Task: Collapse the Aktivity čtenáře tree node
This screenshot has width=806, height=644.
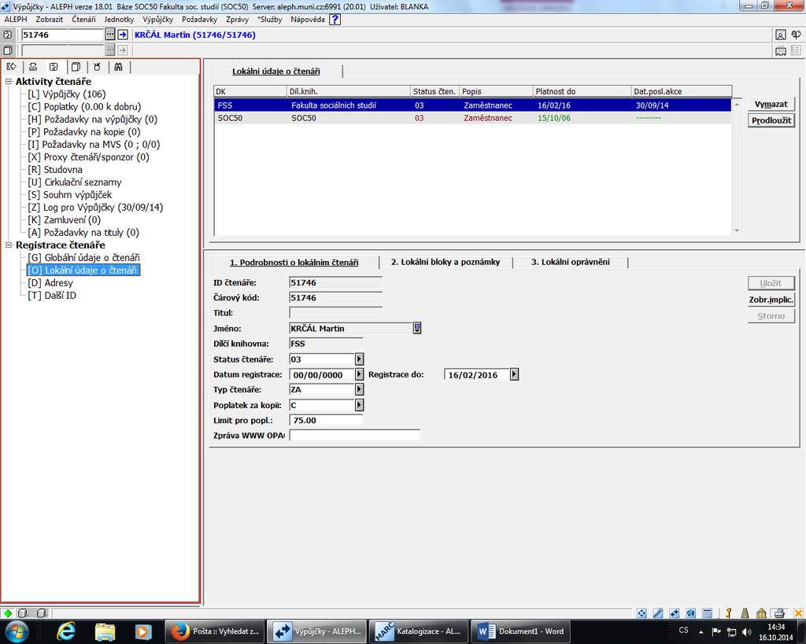Action: point(9,82)
